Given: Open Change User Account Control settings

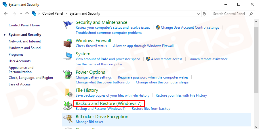Looking at the screenshot, I should pos(190,28).
